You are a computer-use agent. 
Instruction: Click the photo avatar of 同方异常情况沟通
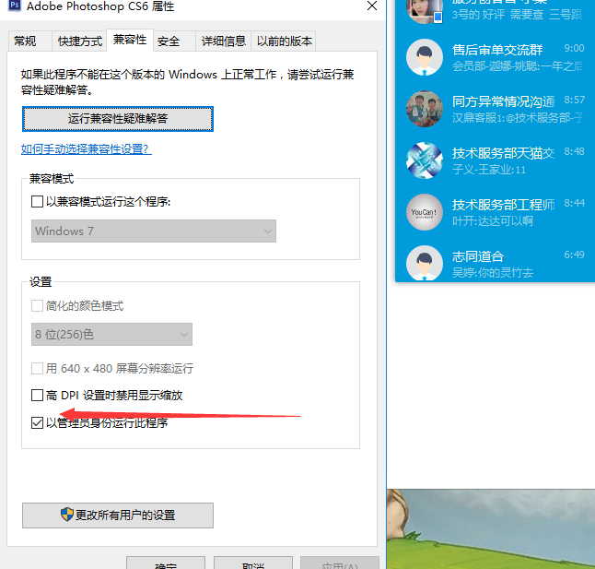pyautogui.click(x=425, y=109)
